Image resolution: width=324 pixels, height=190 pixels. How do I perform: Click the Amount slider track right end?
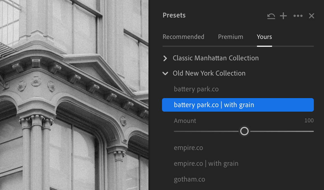click(312, 131)
